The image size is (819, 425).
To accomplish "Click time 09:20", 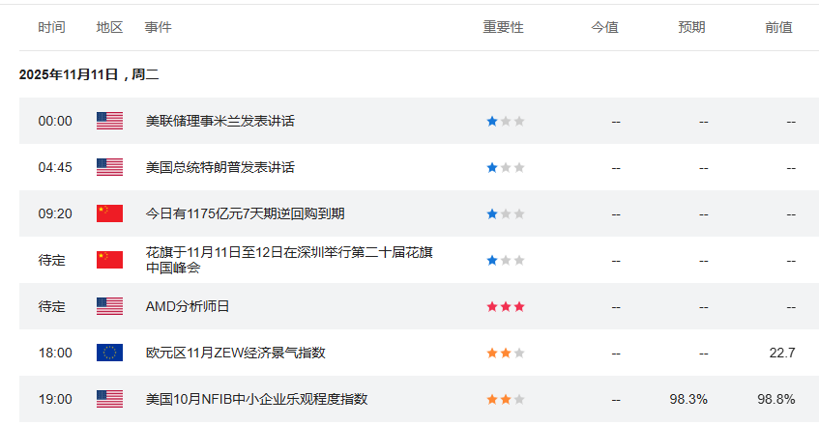I will tap(55, 213).
